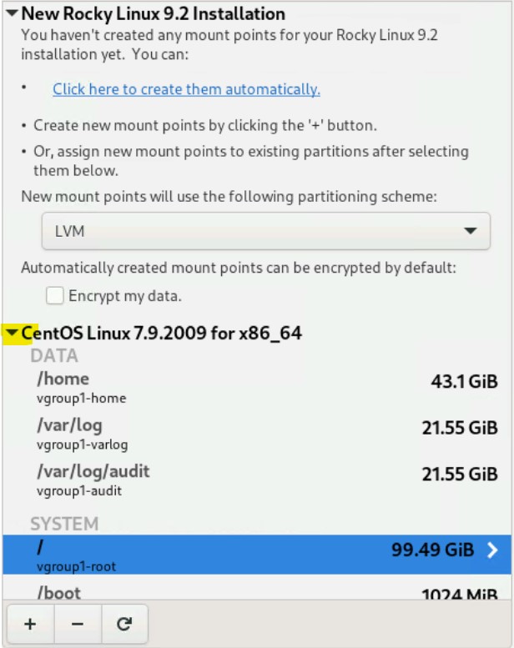Viewport: 514px width, 648px height.
Task: Click the 21.55 GiB size of /var/log/audit
Action: pyautogui.click(x=459, y=475)
